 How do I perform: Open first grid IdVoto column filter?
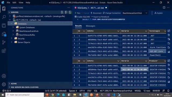click(x=118, y=31)
